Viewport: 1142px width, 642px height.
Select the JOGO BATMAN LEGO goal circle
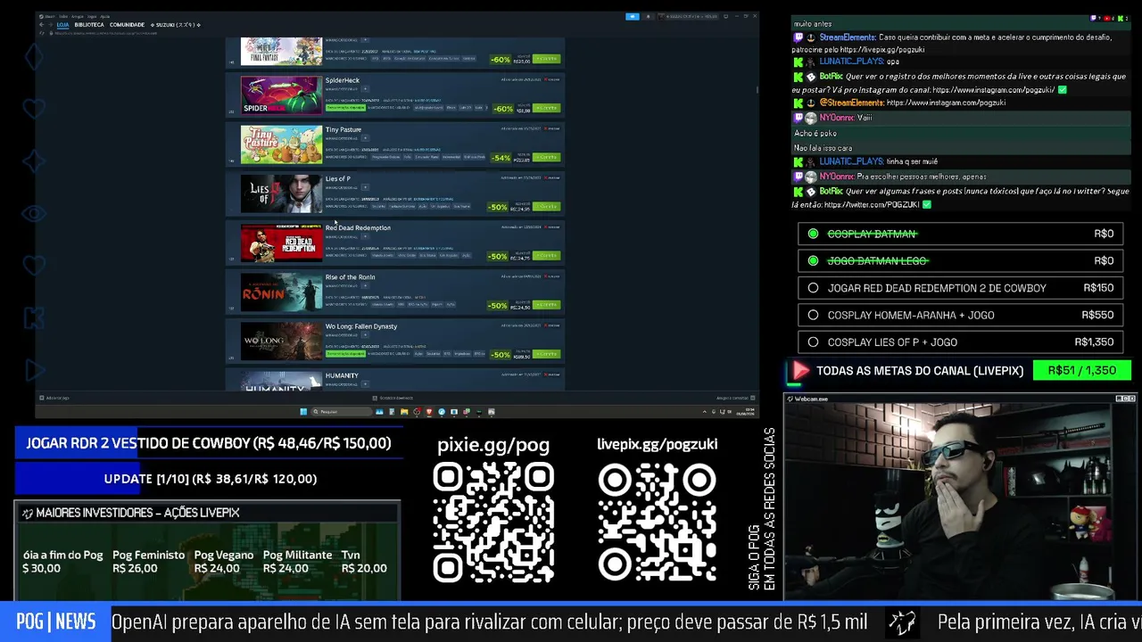point(813,260)
